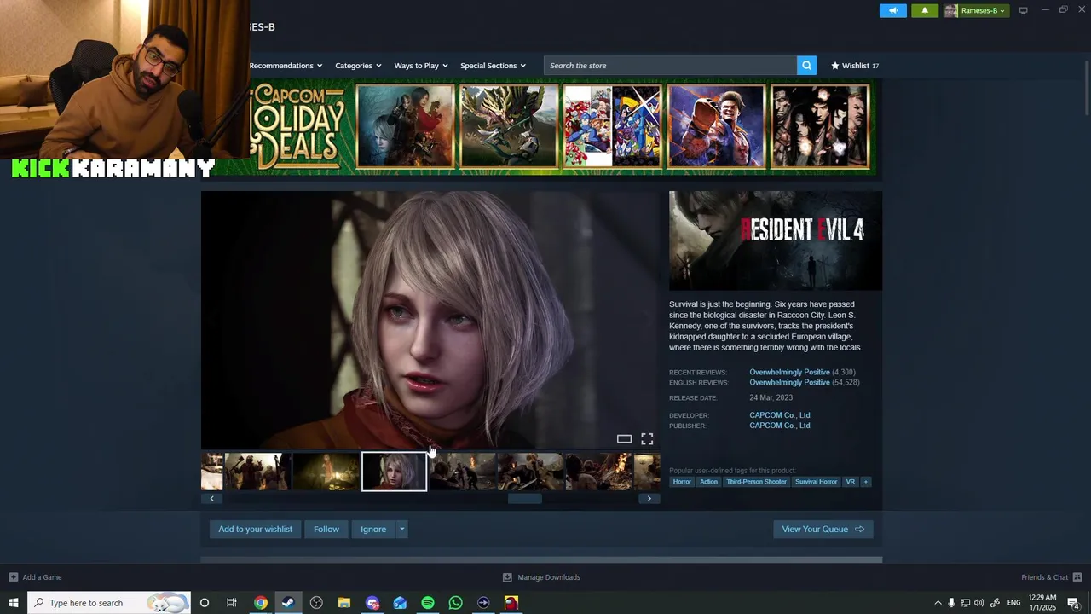Screen dimensions: 1091x614
Task: Expand the Recommendations menu
Action: [x=286, y=66]
